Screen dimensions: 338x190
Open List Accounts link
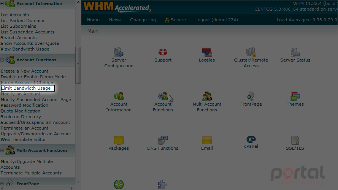click(x=15, y=15)
